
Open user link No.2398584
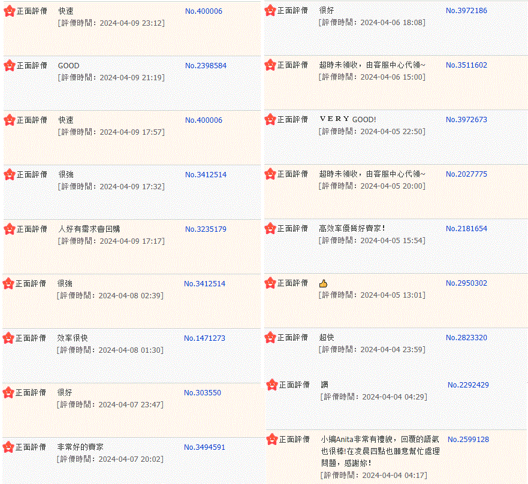(206, 66)
